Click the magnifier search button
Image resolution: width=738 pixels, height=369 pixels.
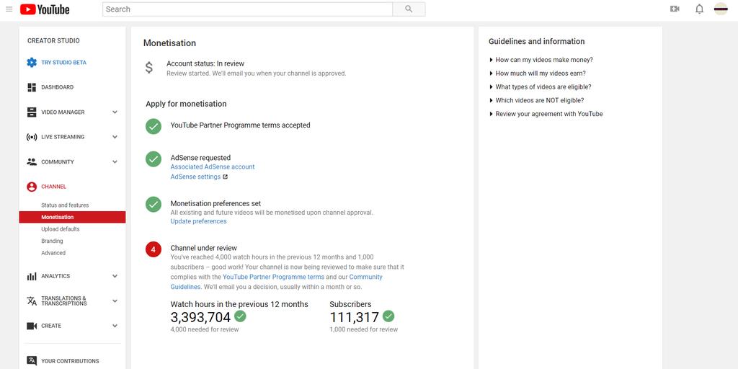point(409,9)
